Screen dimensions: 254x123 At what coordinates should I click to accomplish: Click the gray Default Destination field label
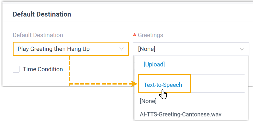38,35
